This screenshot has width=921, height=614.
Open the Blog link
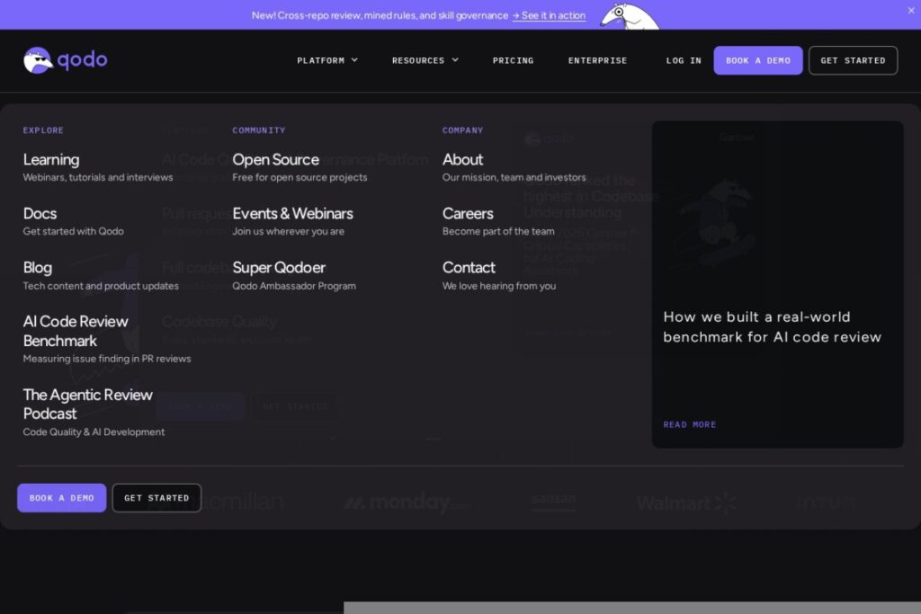coord(38,268)
